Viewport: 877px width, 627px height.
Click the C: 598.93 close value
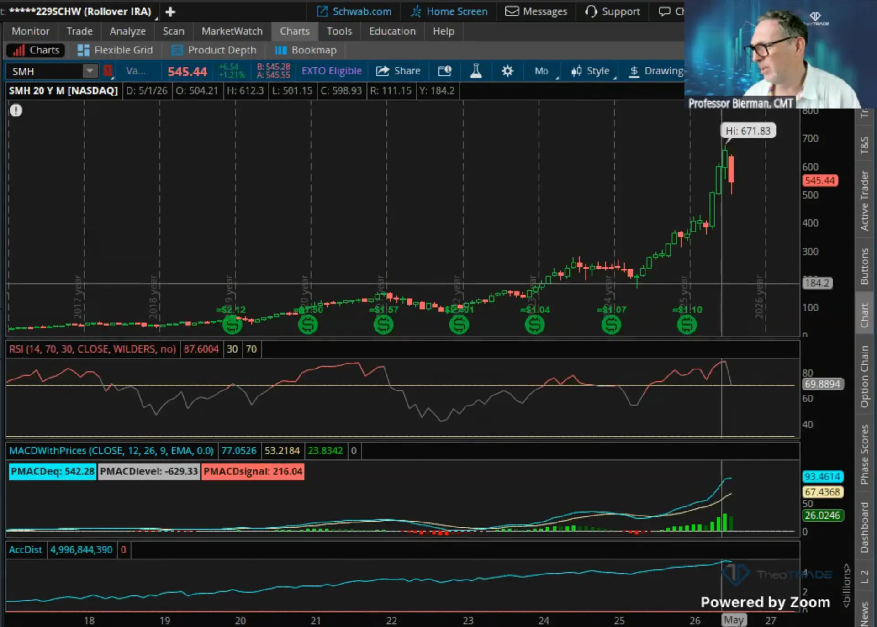[x=341, y=90]
